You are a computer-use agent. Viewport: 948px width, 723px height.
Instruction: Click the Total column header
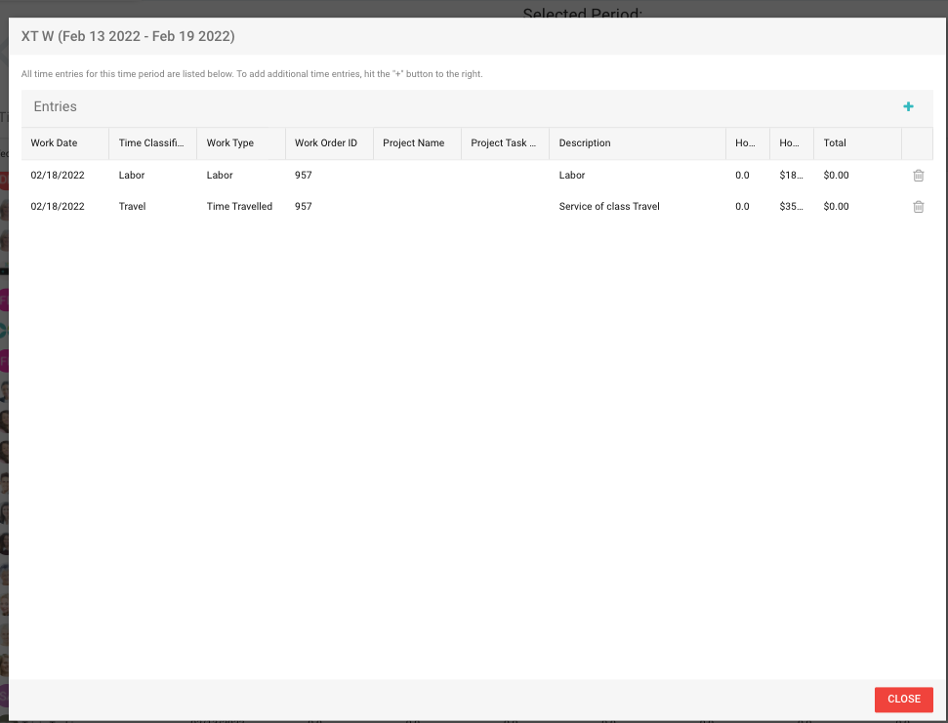[x=835, y=143]
